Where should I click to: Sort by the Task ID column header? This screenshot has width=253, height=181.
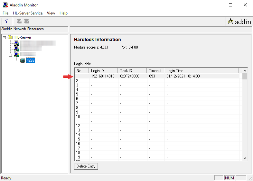point(132,71)
